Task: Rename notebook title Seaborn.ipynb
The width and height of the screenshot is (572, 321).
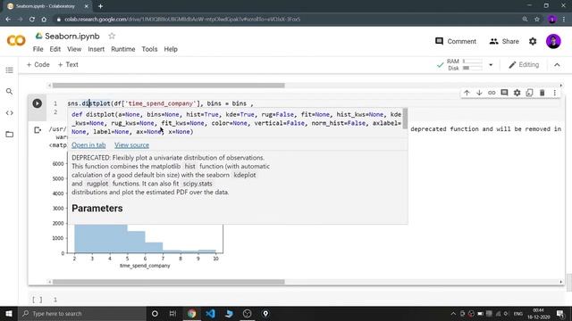Action: 72,36
